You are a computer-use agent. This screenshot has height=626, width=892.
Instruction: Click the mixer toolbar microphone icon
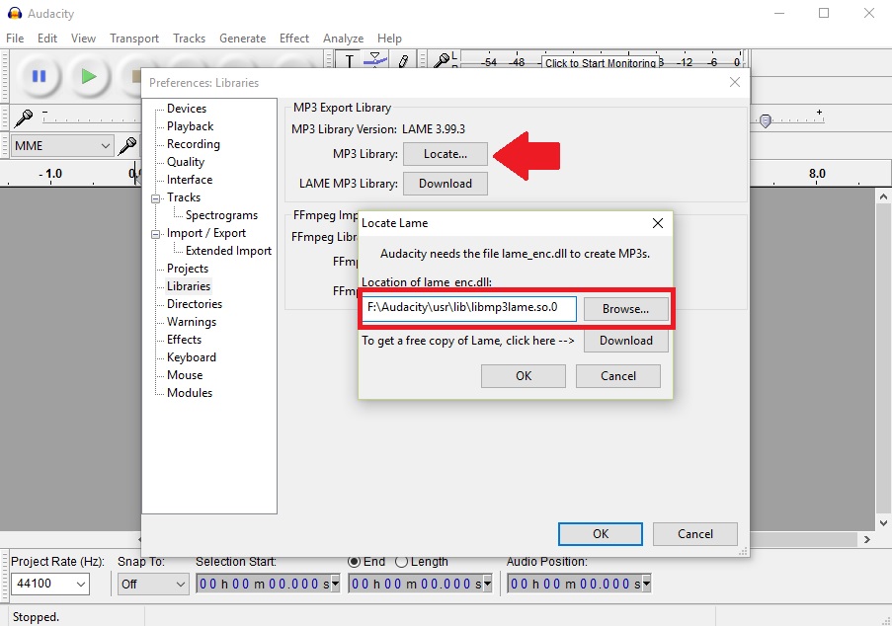[24, 117]
